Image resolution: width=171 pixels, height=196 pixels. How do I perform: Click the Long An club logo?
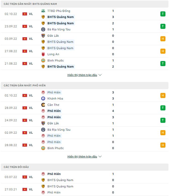43,54
